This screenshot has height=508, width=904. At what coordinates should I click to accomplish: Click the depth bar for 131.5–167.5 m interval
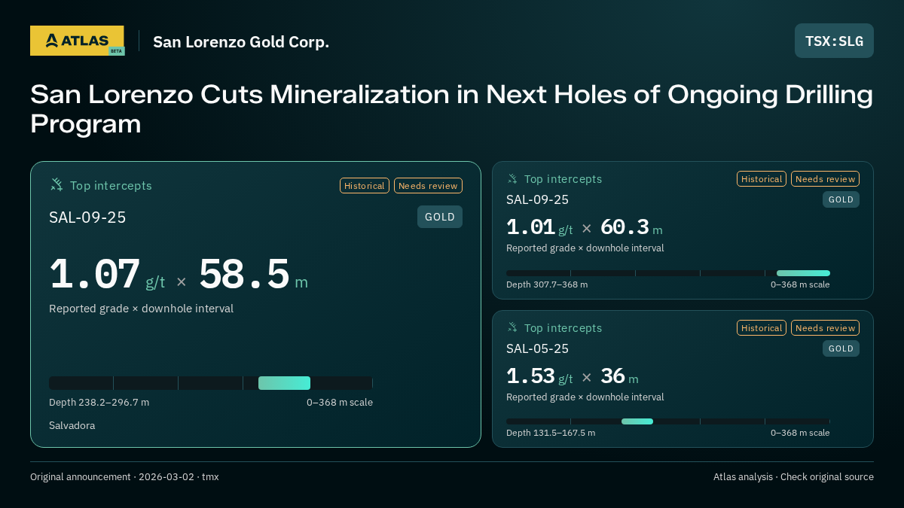[x=668, y=421]
